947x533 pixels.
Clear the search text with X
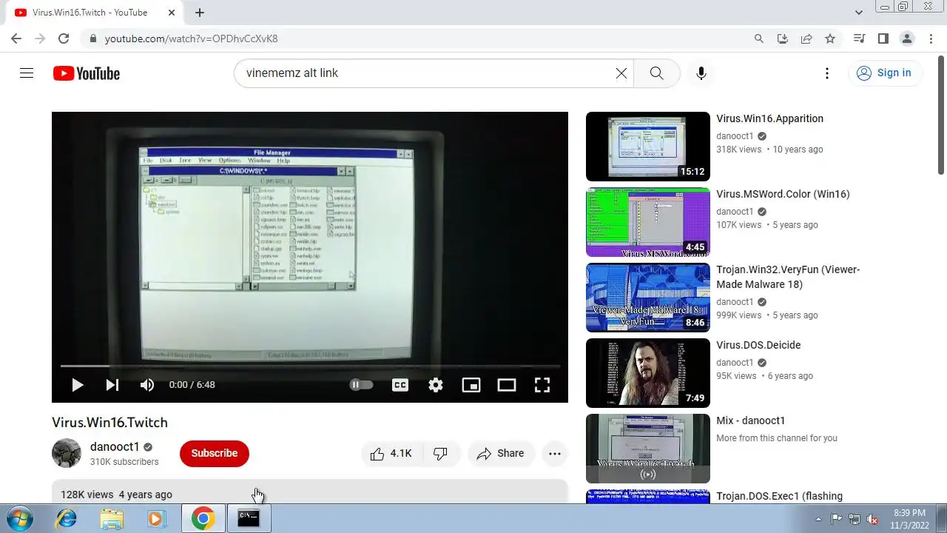[x=621, y=73]
